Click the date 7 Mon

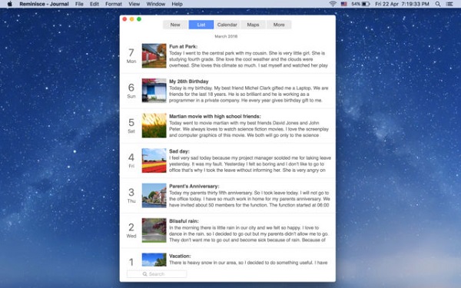[x=131, y=56]
